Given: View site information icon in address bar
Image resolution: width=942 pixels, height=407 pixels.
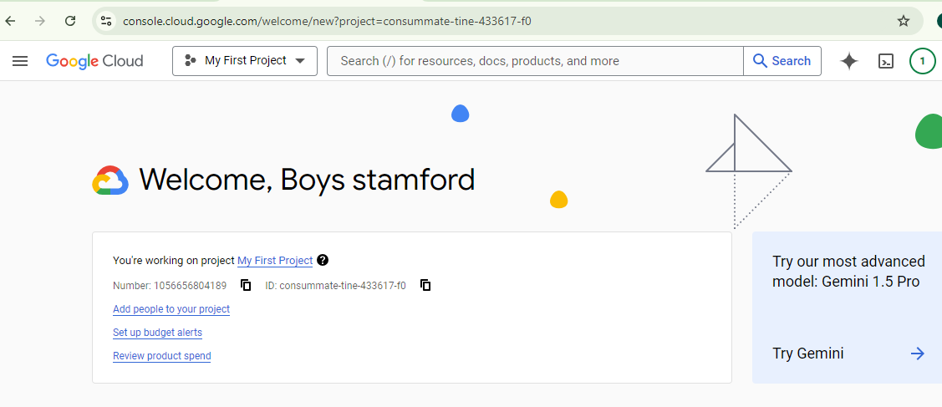Looking at the screenshot, I should point(106,21).
